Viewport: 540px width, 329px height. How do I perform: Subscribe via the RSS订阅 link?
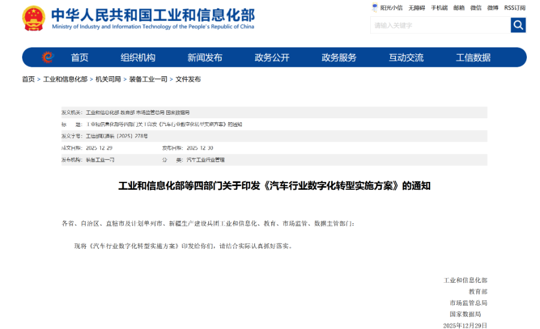click(x=515, y=8)
